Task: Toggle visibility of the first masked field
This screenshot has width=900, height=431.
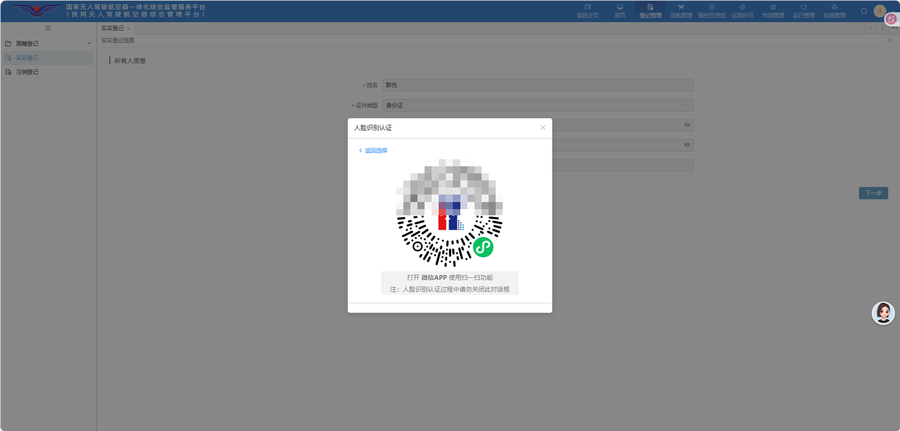Action: 687,125
